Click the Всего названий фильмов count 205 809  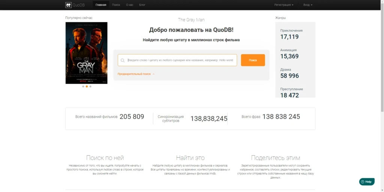(132, 117)
